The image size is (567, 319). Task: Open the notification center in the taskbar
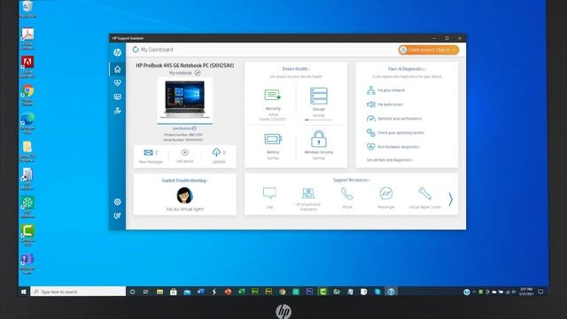540,292
